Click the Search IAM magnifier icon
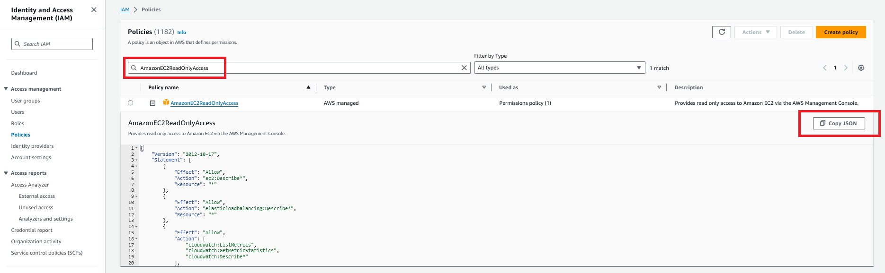Screen dimensions: 885x273 tap(18, 44)
